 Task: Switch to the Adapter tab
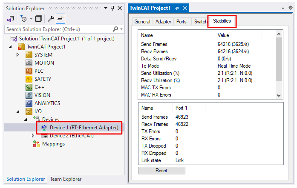point(163,22)
